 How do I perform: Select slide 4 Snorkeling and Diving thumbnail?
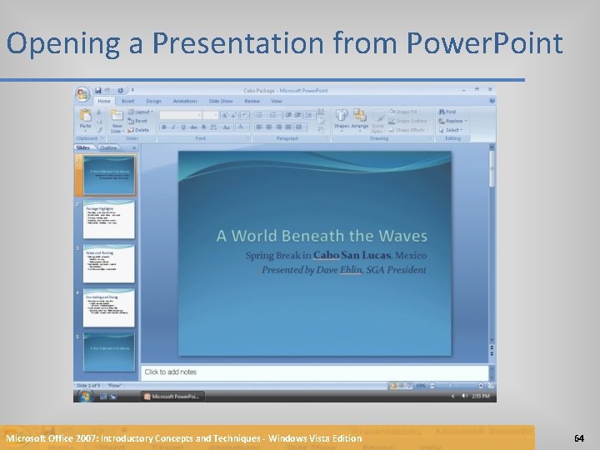coord(109,308)
